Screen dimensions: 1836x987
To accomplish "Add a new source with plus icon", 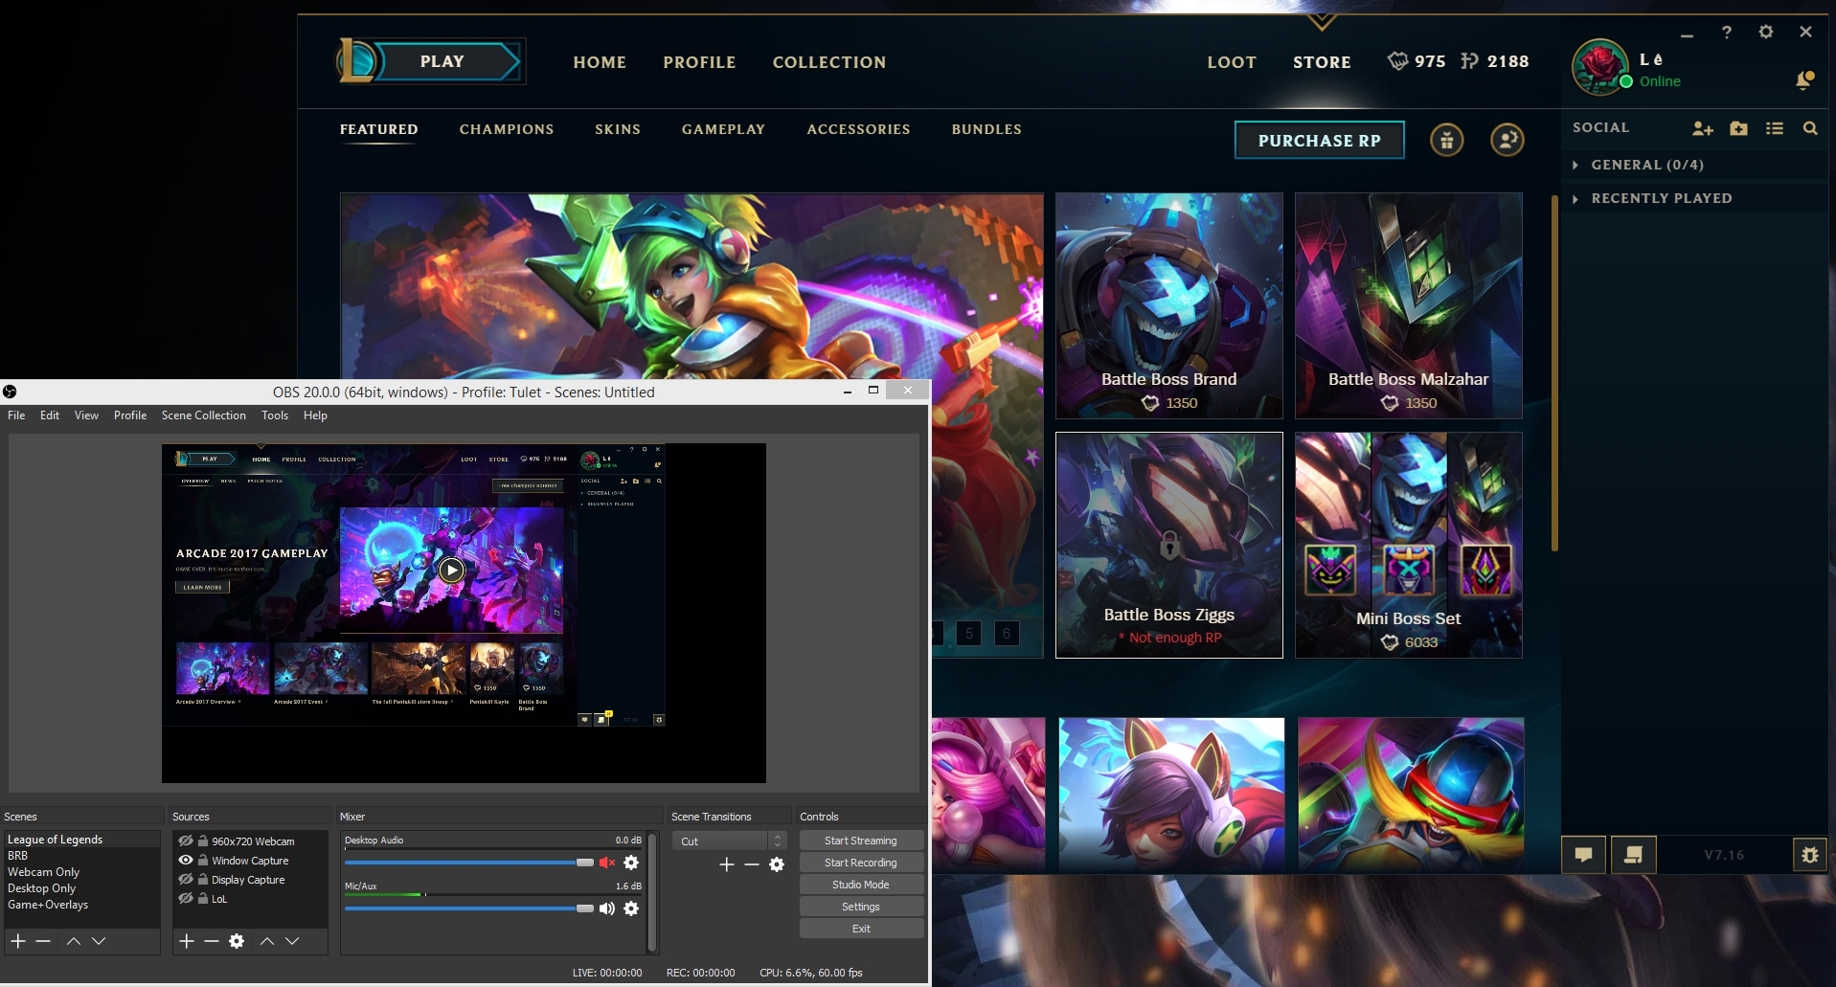I will tap(187, 941).
